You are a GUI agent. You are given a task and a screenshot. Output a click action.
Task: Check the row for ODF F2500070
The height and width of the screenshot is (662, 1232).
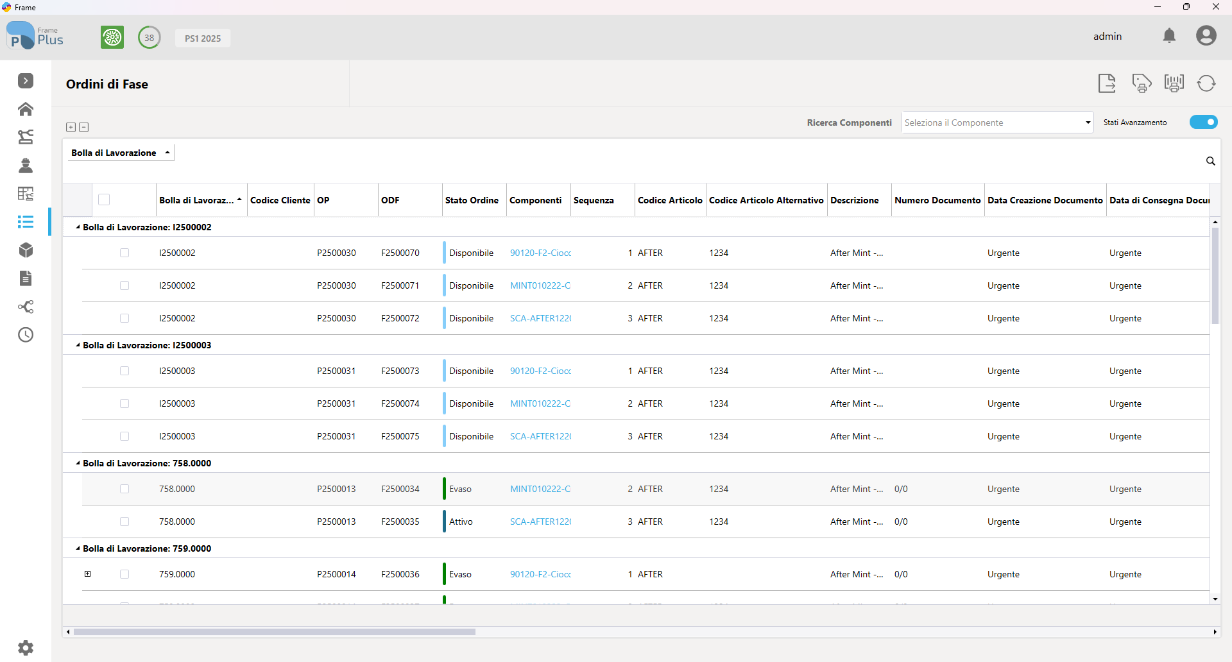[x=124, y=253]
